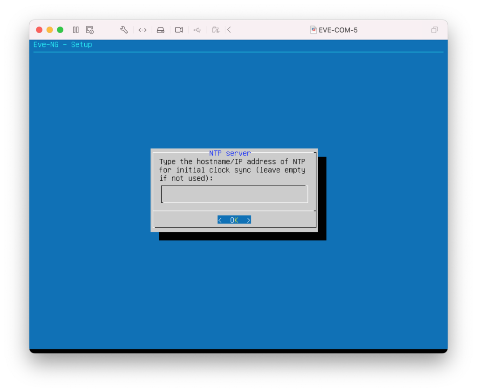Click the camera device icon
Viewport: 477px width, 392px height.
[179, 30]
